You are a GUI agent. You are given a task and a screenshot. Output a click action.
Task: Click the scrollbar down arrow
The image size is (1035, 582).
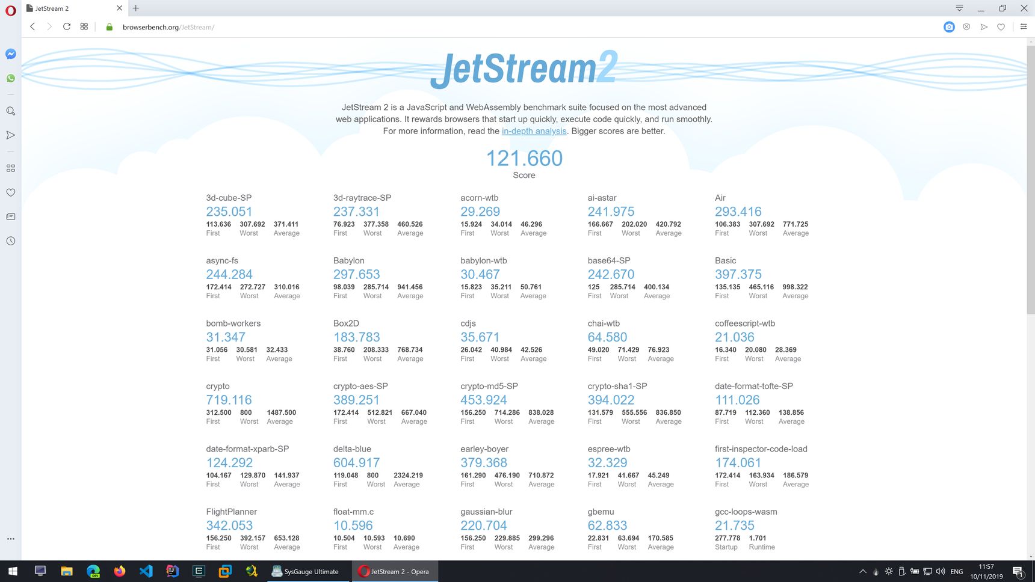[1030, 556]
